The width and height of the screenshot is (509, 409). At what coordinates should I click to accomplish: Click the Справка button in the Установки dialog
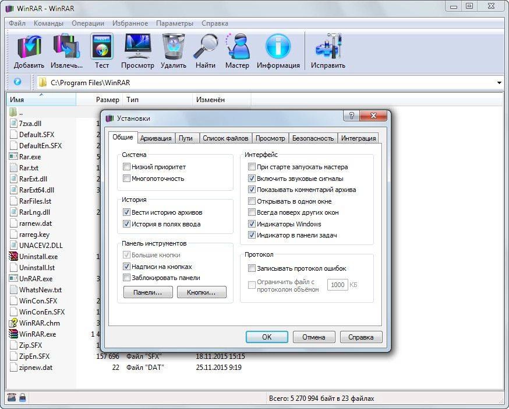coord(361,337)
